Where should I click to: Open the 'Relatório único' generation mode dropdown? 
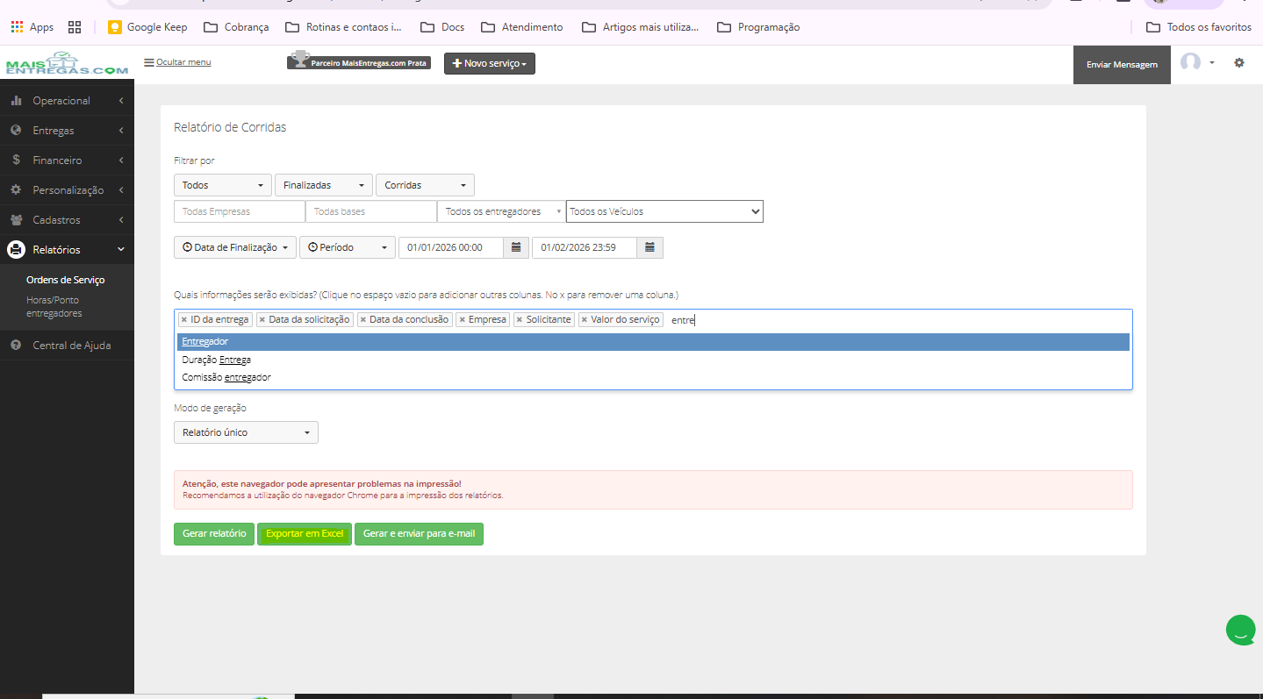[x=246, y=432]
